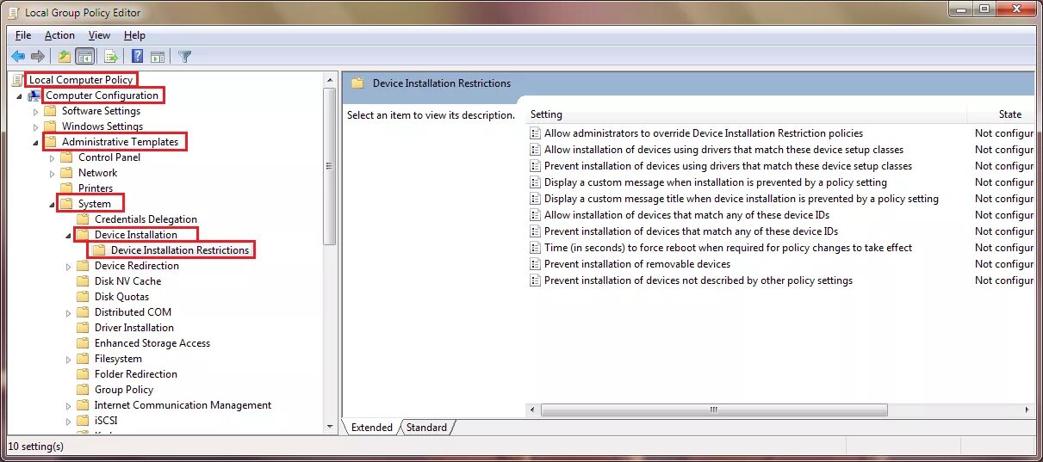Image resolution: width=1043 pixels, height=462 pixels.
Task: Expand the Network node arrow
Action: point(52,173)
